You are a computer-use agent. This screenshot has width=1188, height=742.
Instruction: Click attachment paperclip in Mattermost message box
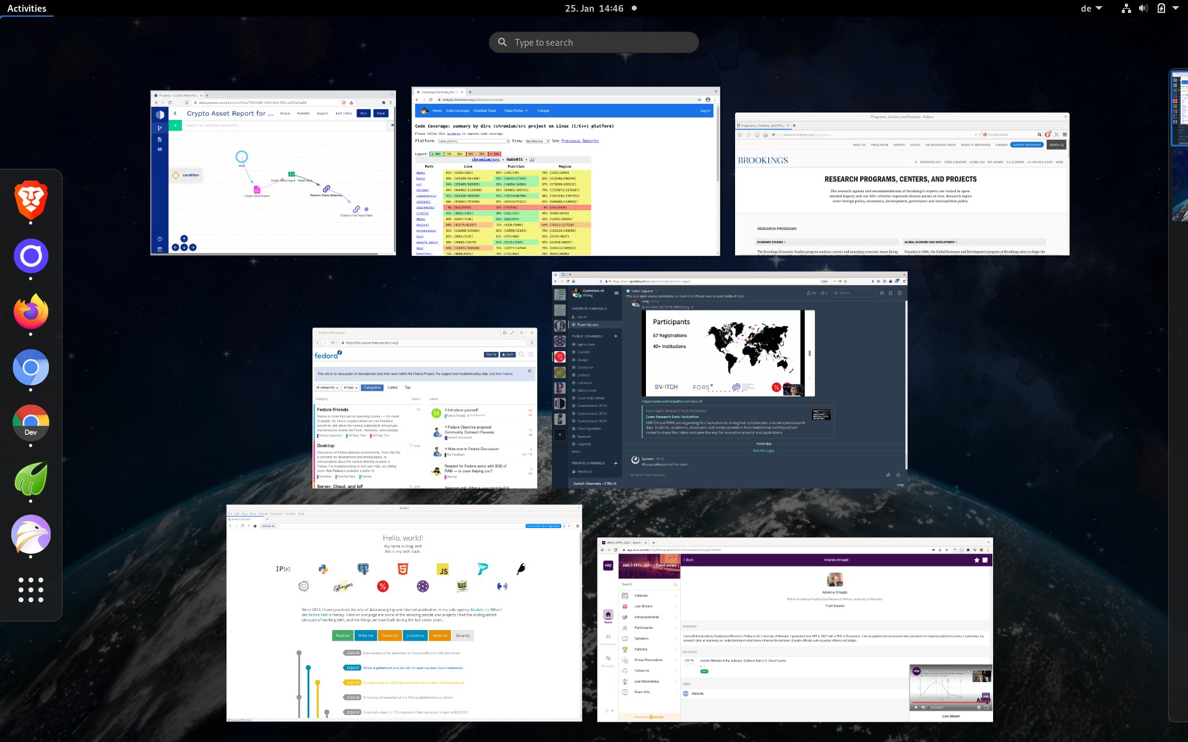click(x=888, y=475)
